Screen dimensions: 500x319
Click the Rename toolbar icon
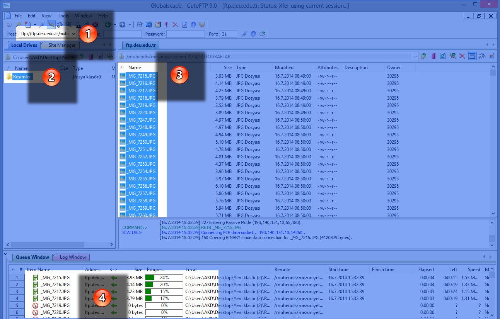pyautogui.click(x=149, y=25)
